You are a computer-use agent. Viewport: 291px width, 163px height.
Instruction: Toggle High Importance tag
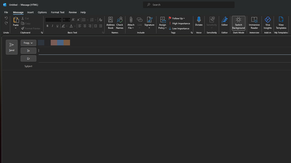(x=181, y=23)
